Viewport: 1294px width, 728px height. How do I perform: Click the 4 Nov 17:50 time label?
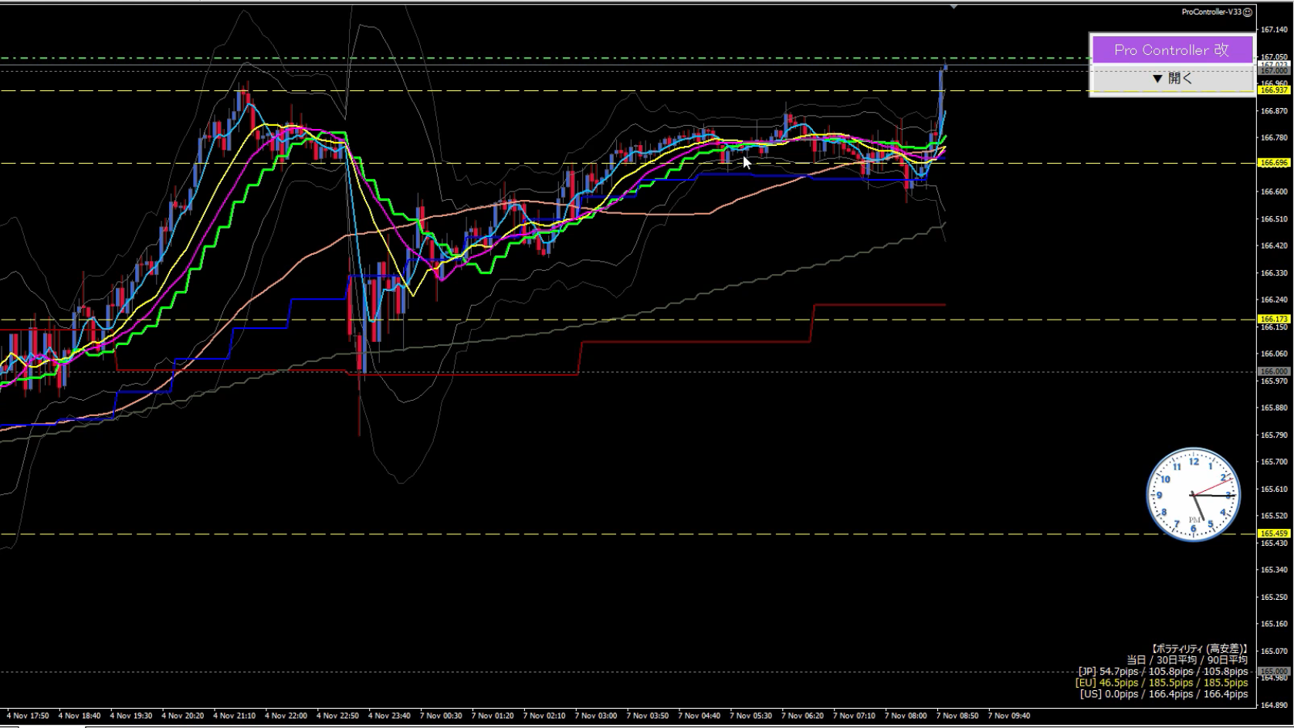[x=28, y=716]
